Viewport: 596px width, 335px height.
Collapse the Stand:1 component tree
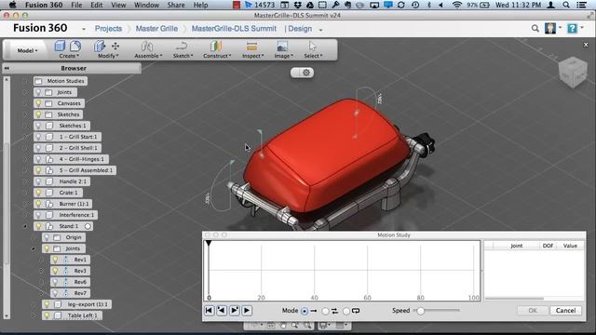25,226
